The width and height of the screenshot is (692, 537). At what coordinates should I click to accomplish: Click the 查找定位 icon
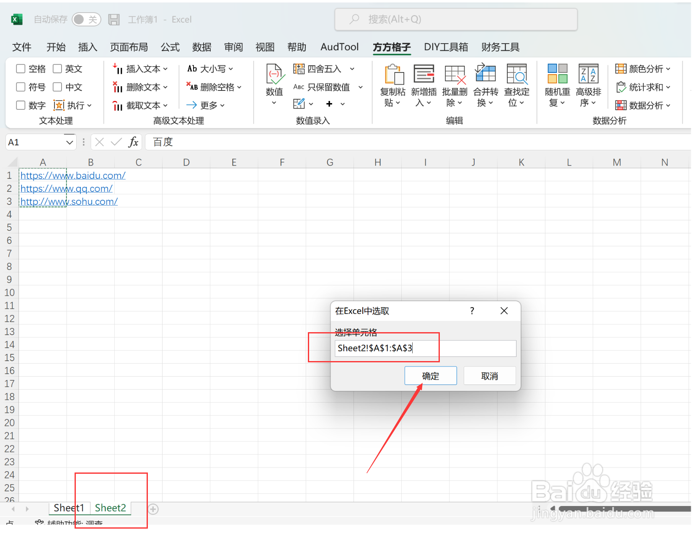[516, 74]
